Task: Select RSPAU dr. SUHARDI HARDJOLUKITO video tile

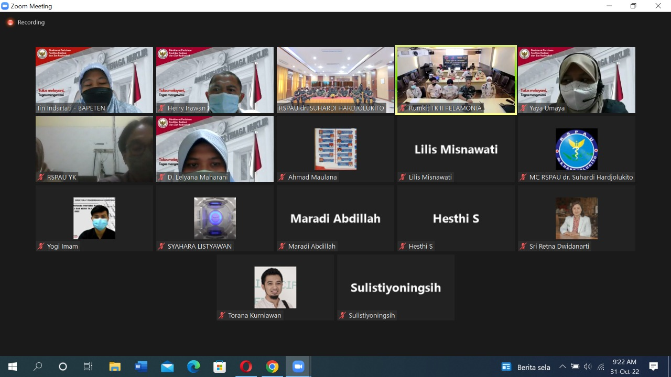Action: click(x=335, y=80)
